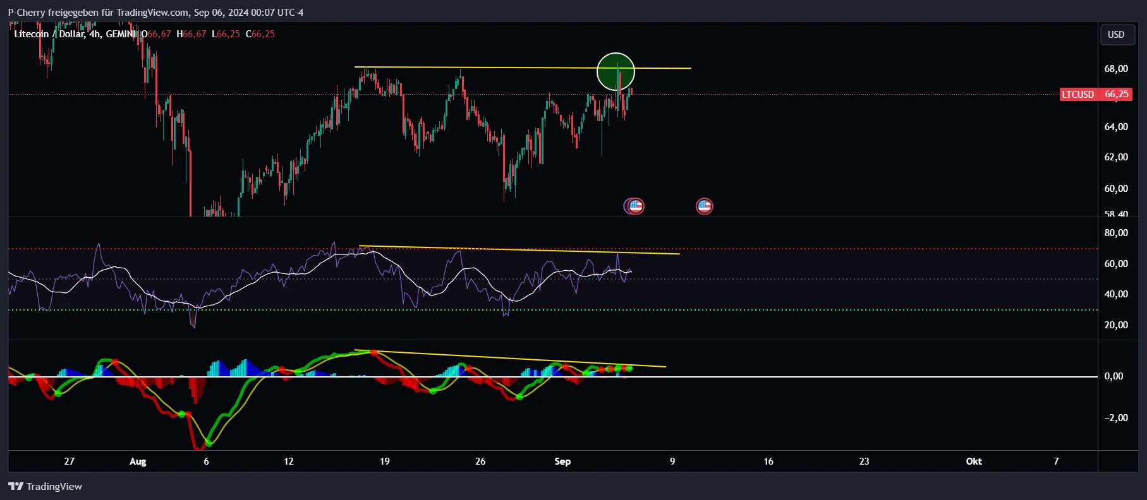Viewport: 1147px width, 500px height.
Task: Open the USD currency selector
Action: pyautogui.click(x=1116, y=35)
